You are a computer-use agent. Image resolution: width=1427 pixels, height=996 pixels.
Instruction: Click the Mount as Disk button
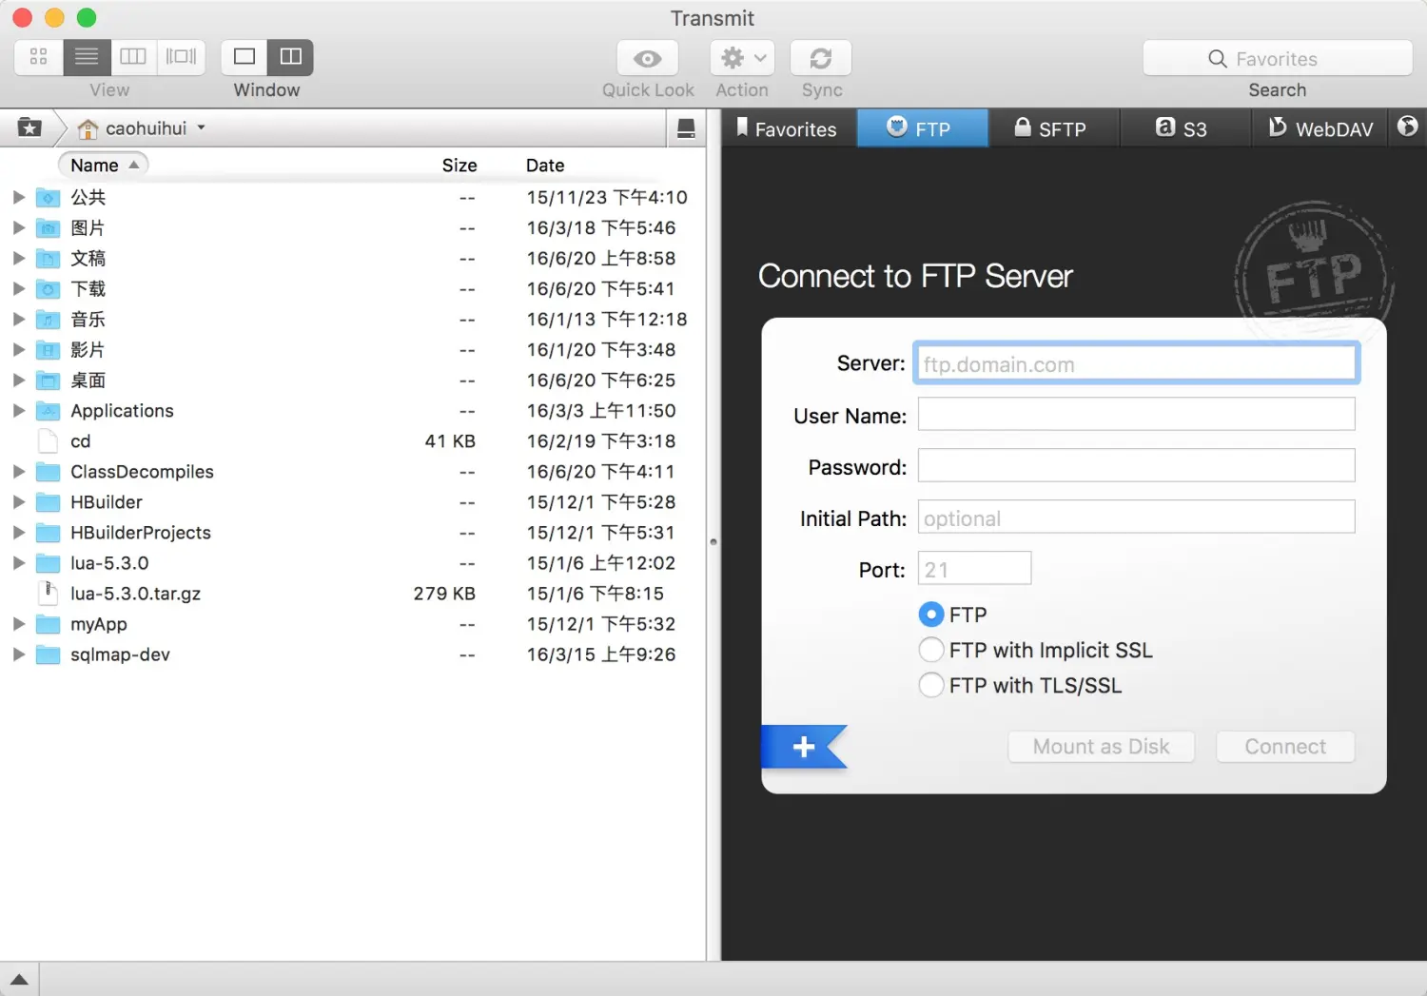(1101, 747)
